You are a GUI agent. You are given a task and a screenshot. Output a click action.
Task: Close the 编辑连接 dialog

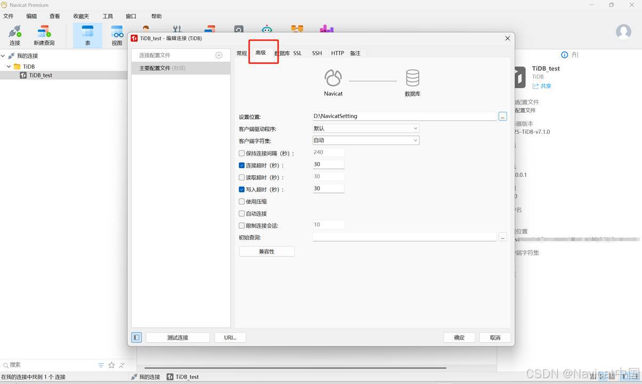pyautogui.click(x=507, y=38)
